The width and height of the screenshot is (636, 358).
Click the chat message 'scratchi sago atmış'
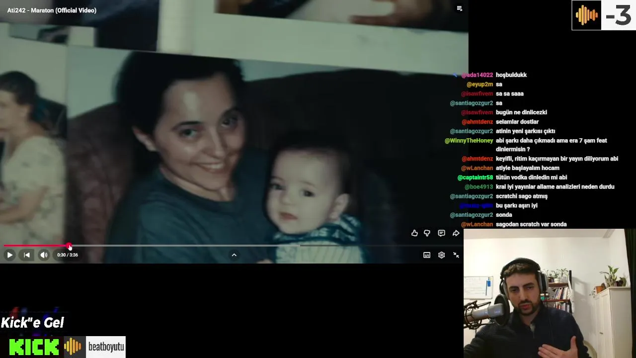[522, 196]
